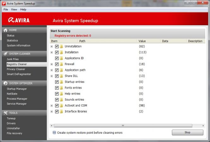The image size is (210, 142).
Task: Click the Description column header
Action: tap(196, 41)
